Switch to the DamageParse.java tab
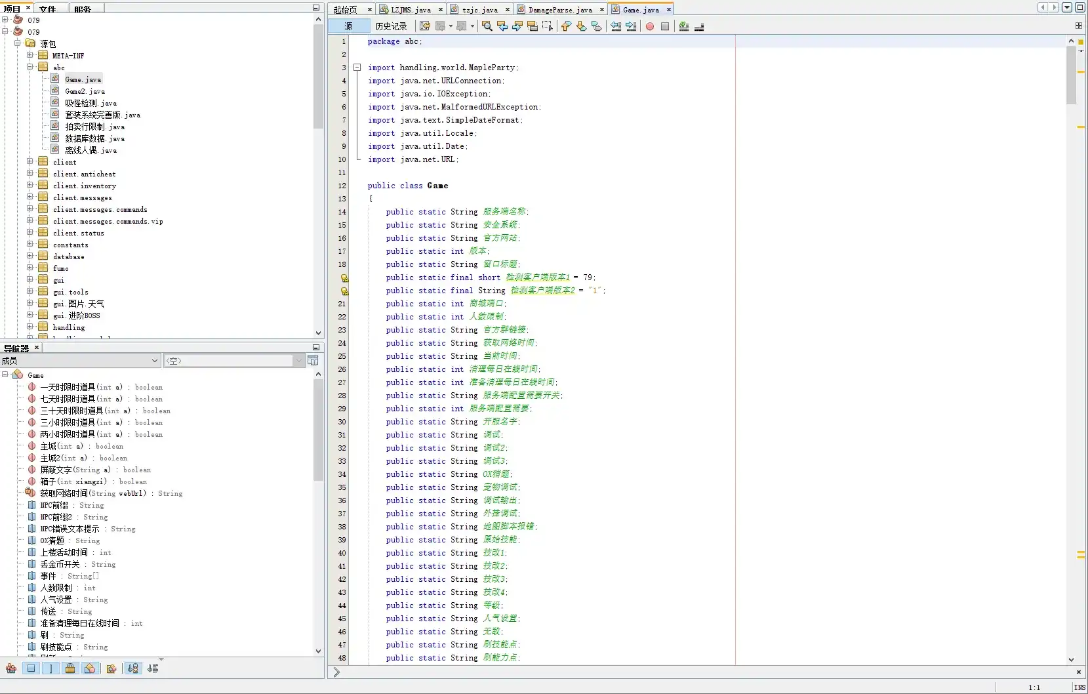 559,10
